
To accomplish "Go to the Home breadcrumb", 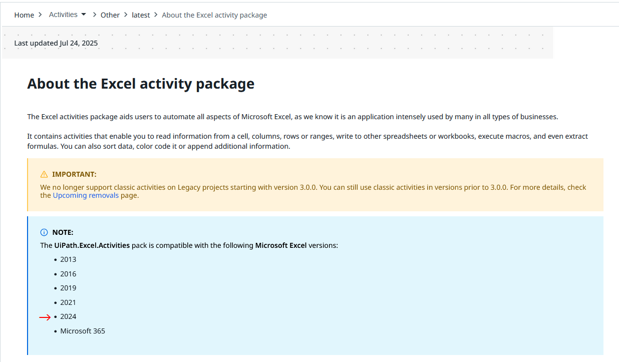I will pos(24,15).
